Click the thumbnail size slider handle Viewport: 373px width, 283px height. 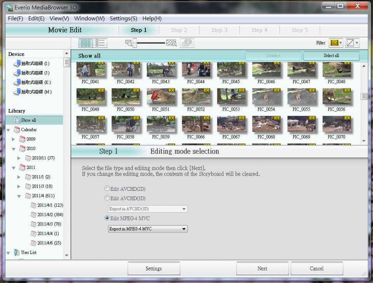point(135,43)
